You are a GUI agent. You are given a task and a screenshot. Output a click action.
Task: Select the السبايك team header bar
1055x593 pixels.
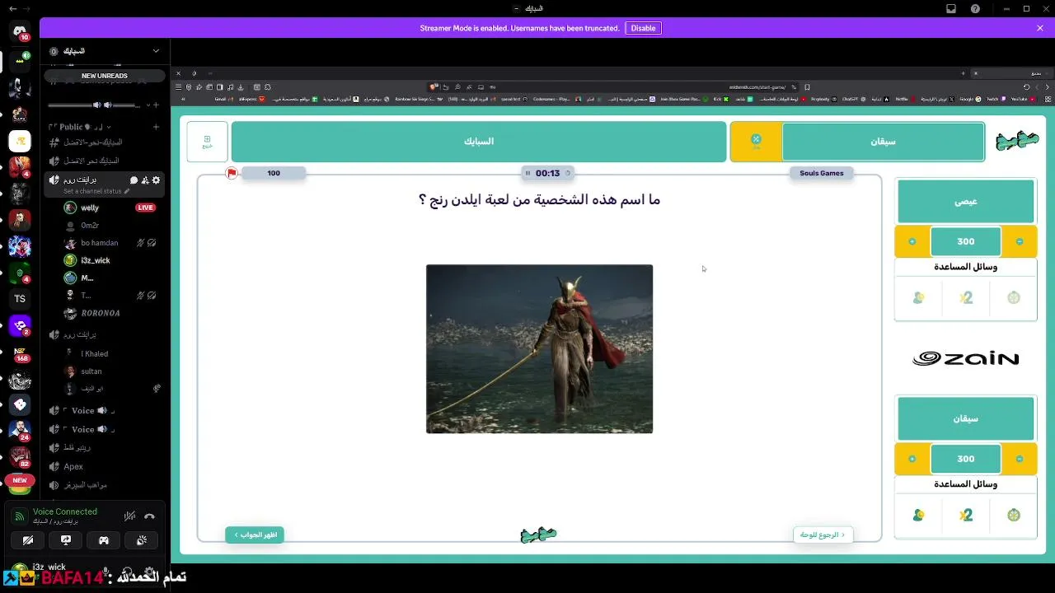point(479,142)
